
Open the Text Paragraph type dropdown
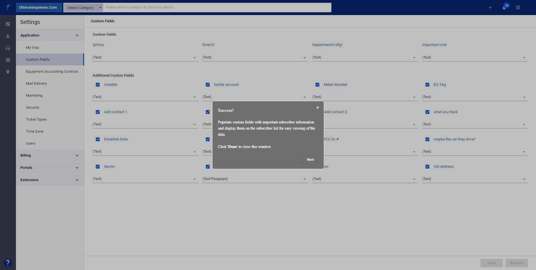click(x=255, y=179)
